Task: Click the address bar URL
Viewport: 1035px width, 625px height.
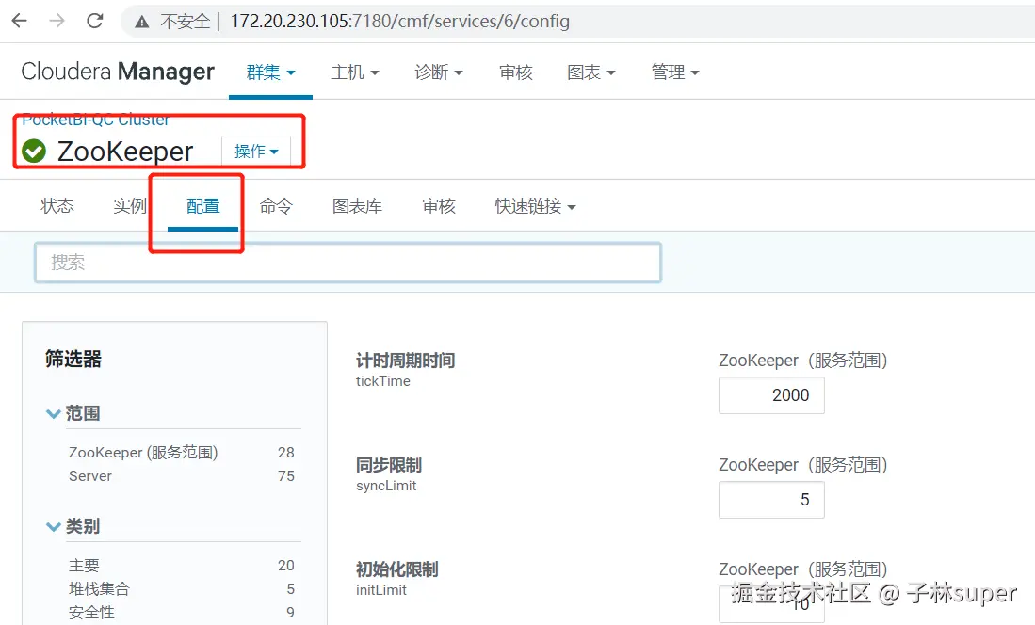Action: 399,21
